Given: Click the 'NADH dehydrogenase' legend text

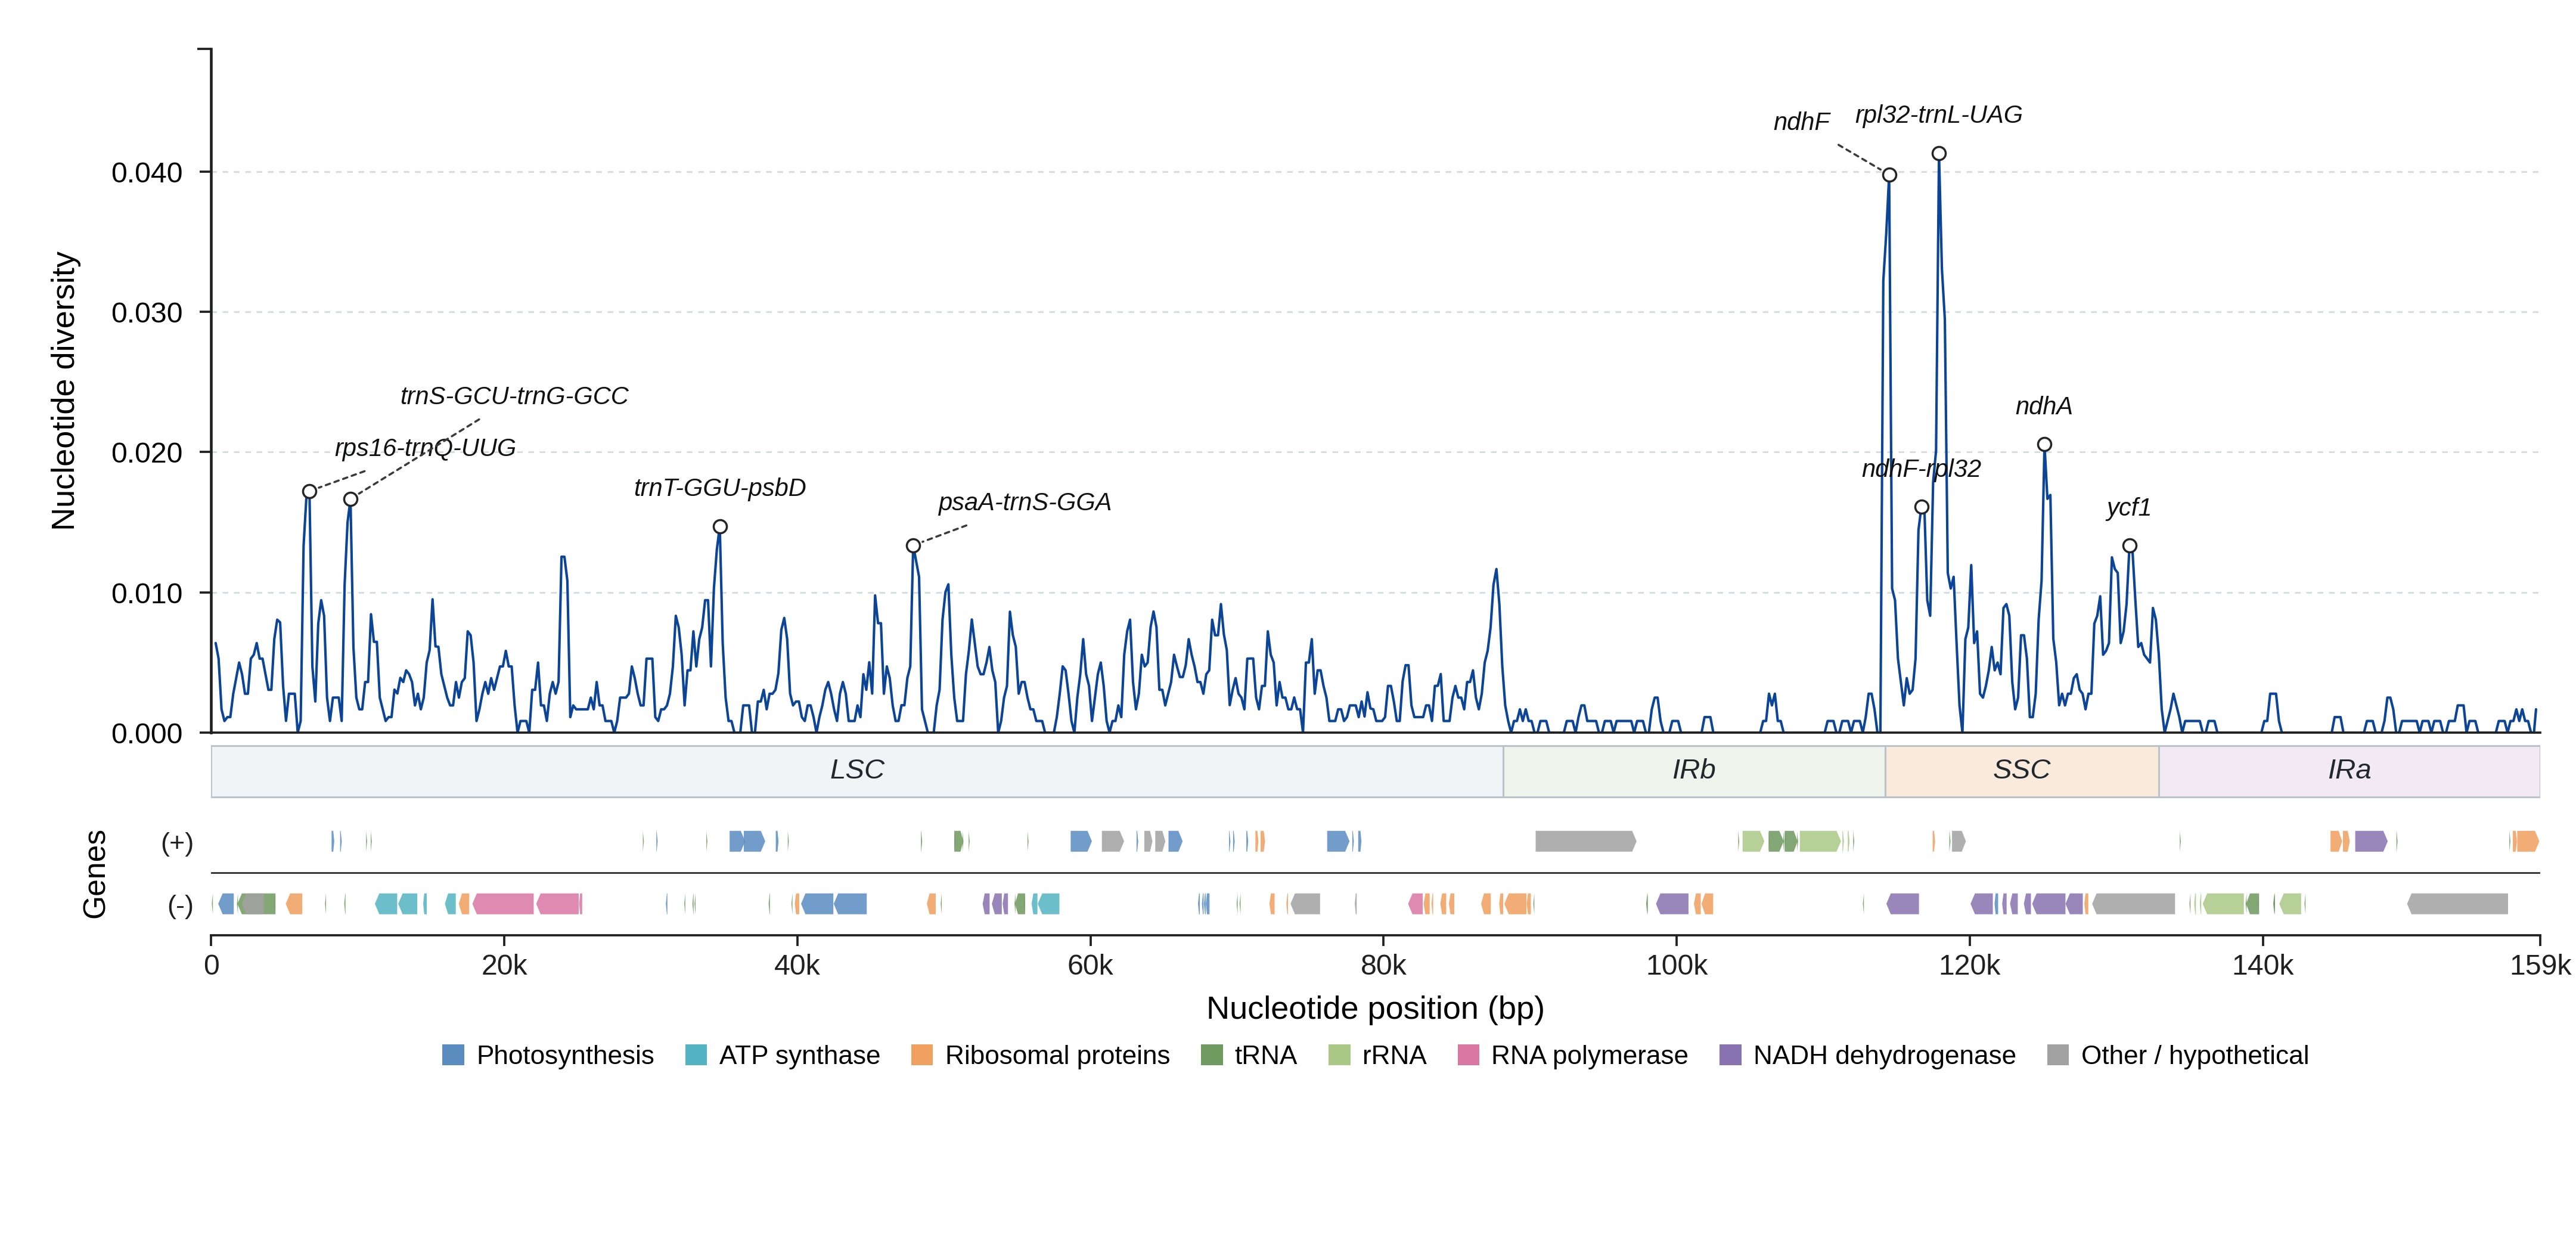Looking at the screenshot, I should coord(1884,1056).
